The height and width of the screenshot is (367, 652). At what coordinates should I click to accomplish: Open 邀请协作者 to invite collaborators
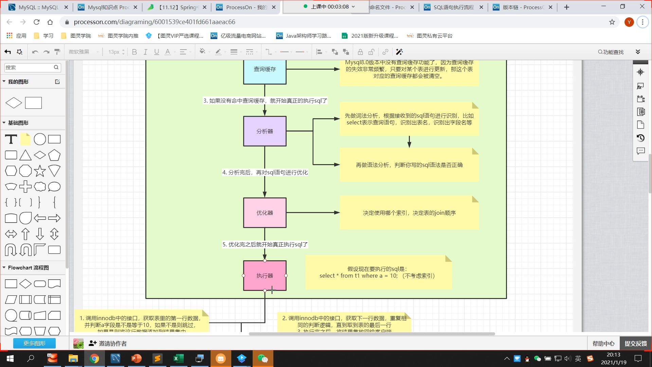(x=113, y=343)
